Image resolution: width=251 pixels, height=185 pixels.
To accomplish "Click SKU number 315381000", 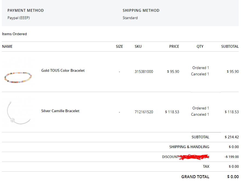I will (x=144, y=71).
